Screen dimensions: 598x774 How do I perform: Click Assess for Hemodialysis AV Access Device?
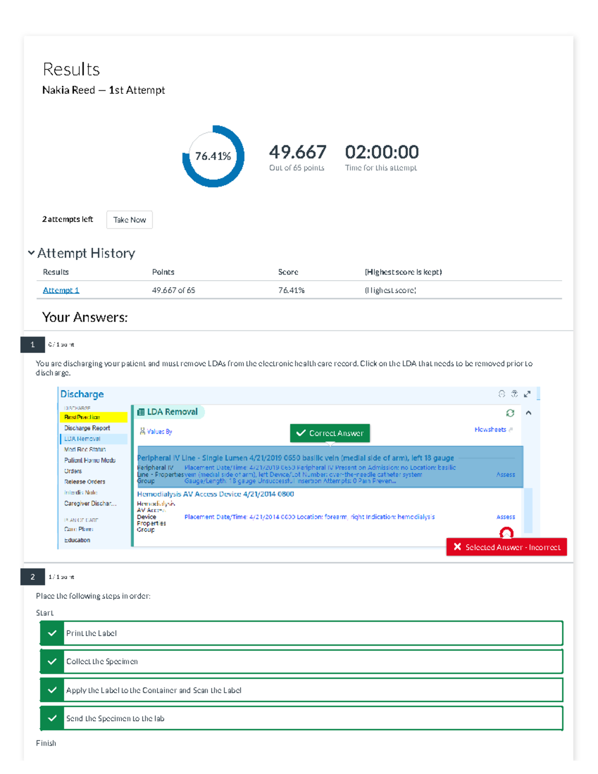(x=505, y=517)
